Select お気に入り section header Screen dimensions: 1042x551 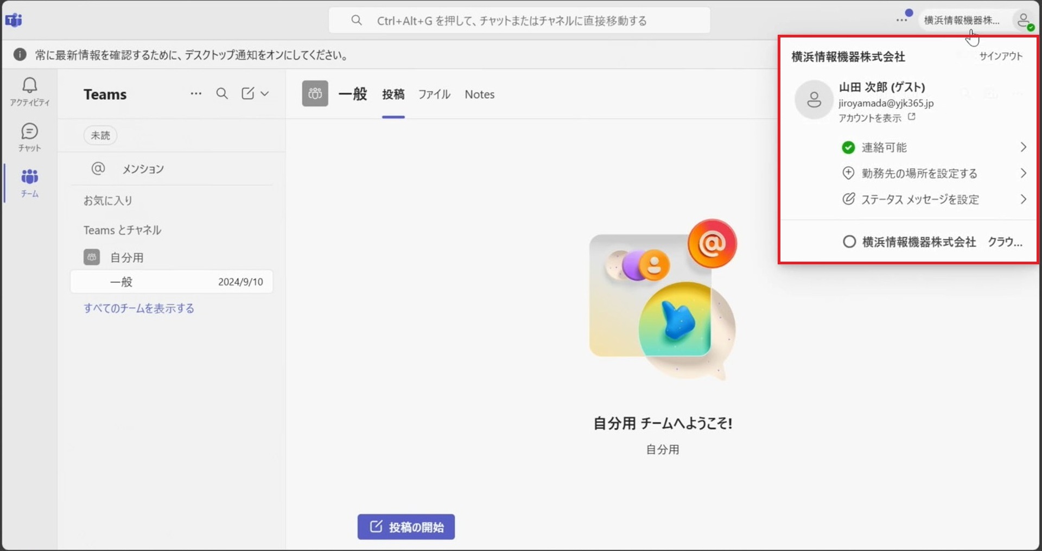pyautogui.click(x=108, y=200)
